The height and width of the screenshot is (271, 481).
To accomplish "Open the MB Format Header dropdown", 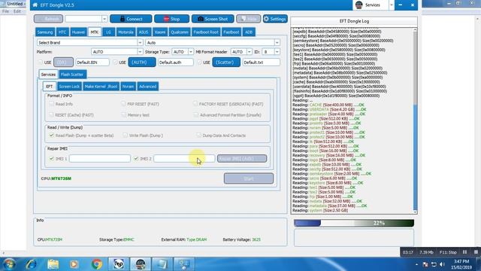I will (x=249, y=52).
